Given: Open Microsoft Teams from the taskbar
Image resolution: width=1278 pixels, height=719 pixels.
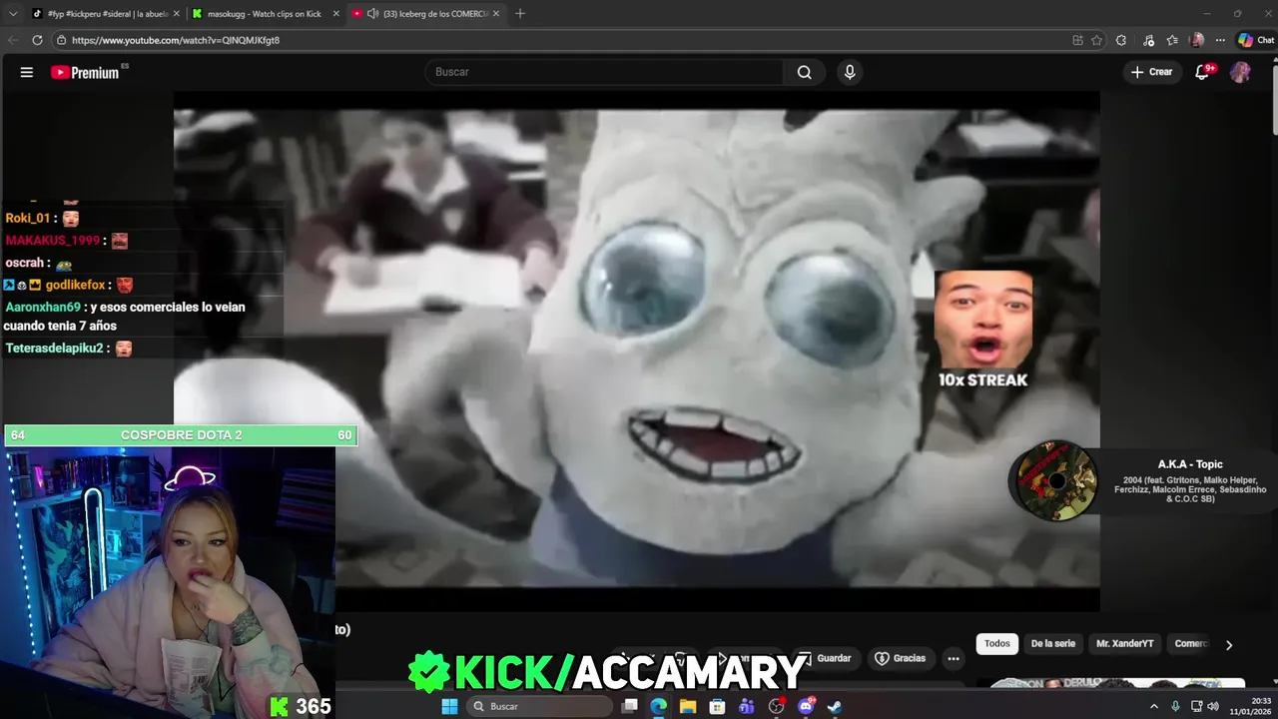Looking at the screenshot, I should pos(747,706).
